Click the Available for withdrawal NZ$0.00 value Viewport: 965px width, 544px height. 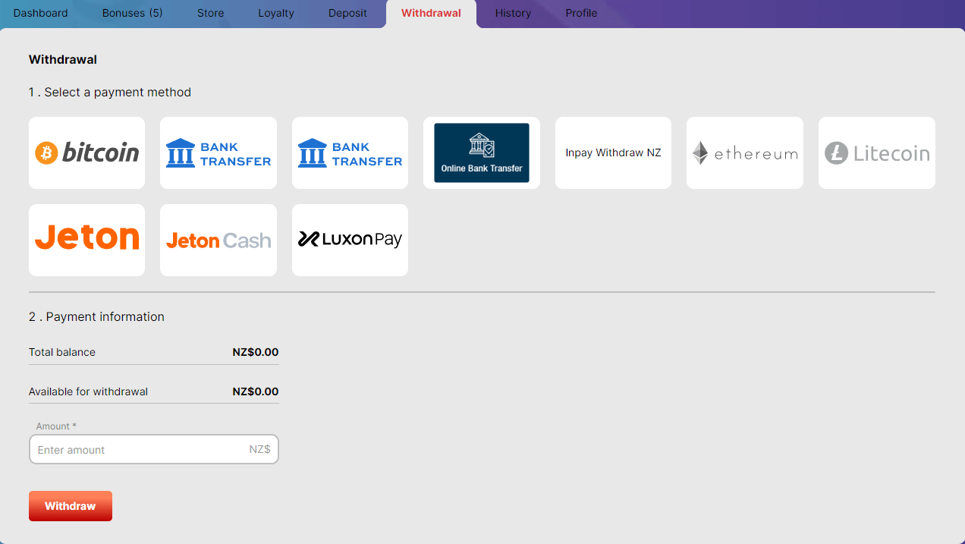(256, 391)
